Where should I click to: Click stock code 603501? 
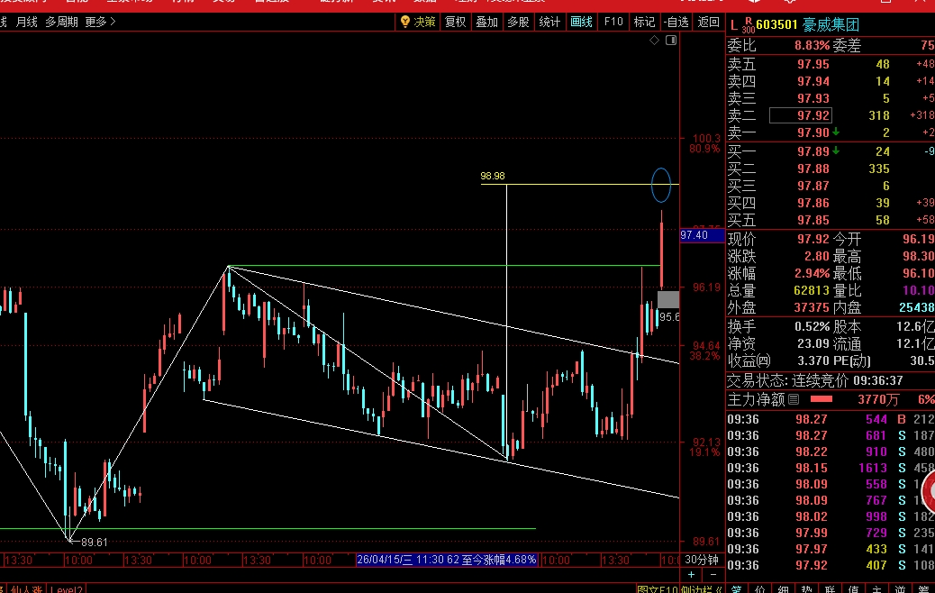click(x=776, y=25)
